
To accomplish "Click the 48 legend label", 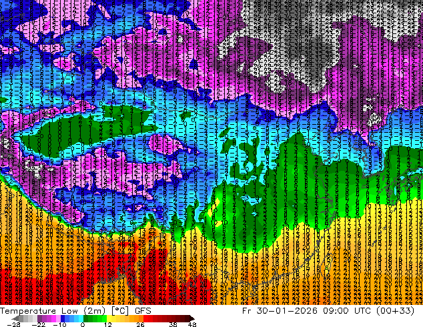I will 192,324.
